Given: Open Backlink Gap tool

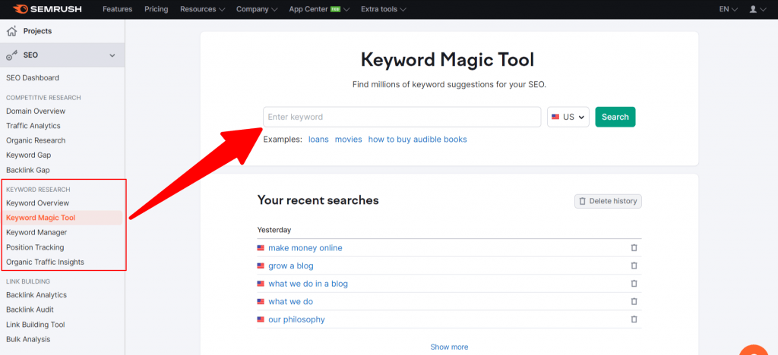Looking at the screenshot, I should click(x=28, y=170).
